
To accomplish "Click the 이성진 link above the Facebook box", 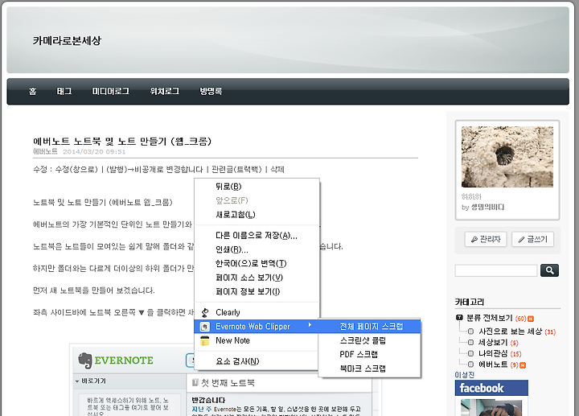I will click(465, 375).
